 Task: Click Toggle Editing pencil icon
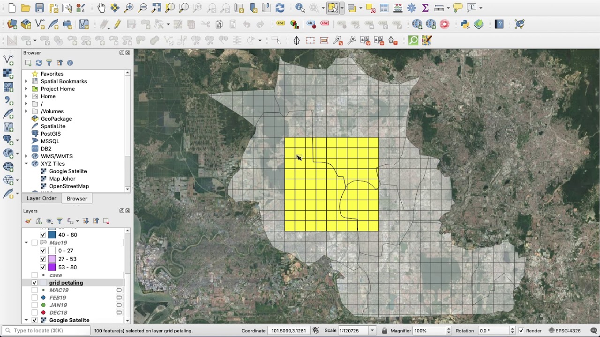point(117,24)
